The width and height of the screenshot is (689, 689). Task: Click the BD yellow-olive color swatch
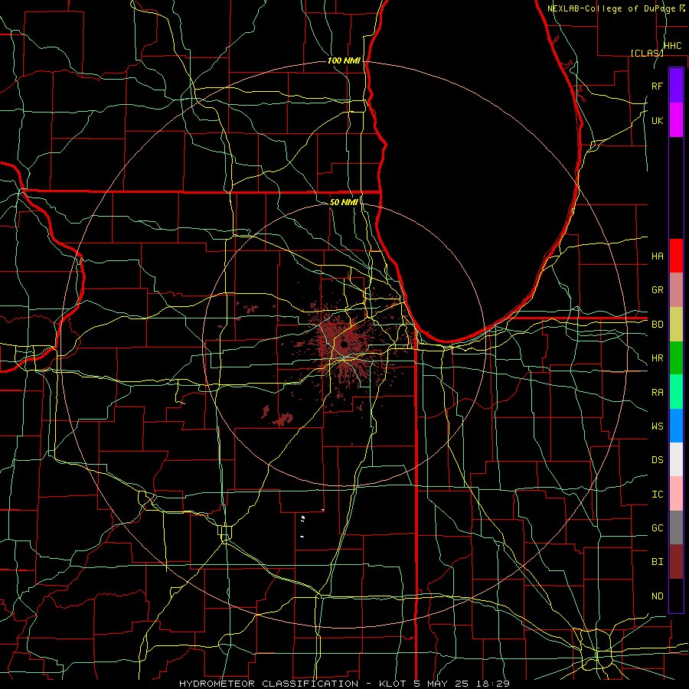676,324
